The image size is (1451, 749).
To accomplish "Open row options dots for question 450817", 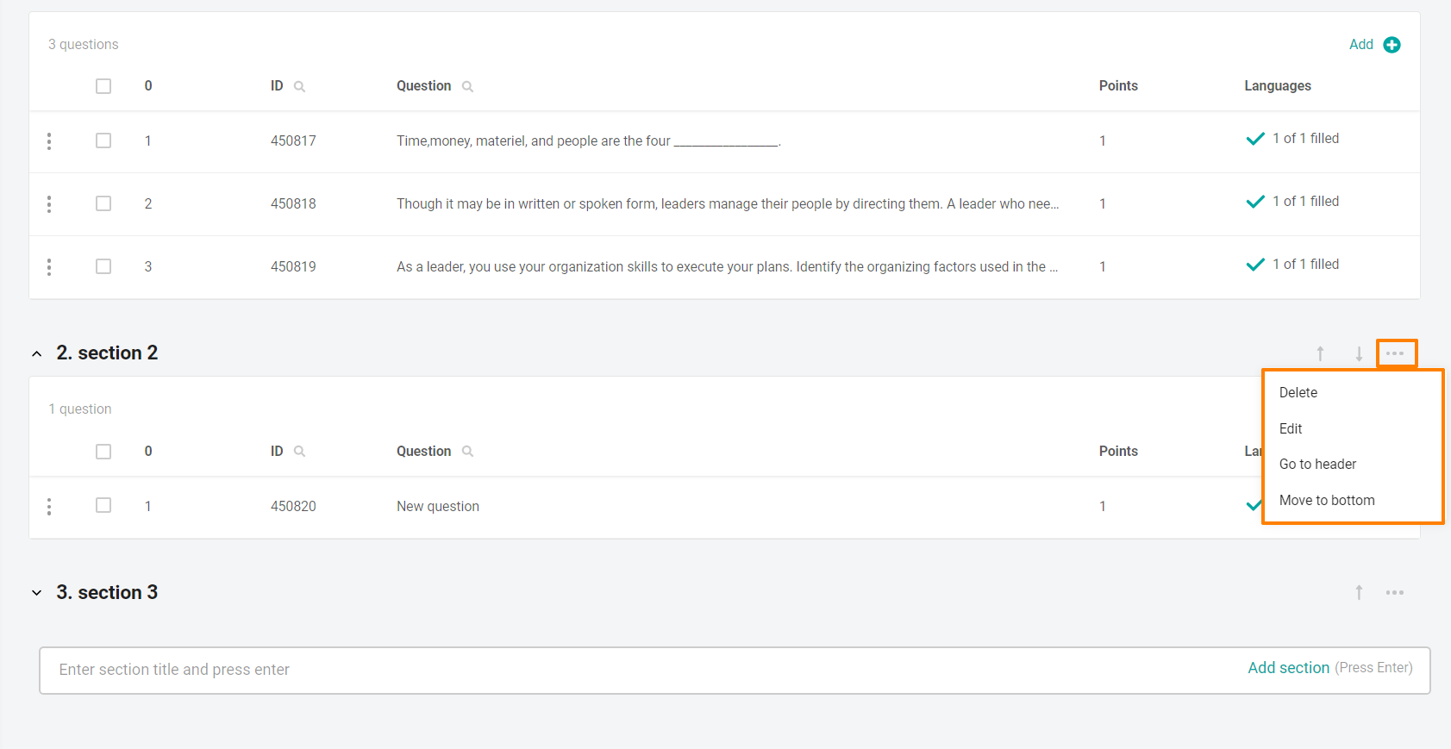I will [x=49, y=141].
